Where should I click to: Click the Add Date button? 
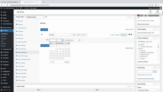click(124, 35)
